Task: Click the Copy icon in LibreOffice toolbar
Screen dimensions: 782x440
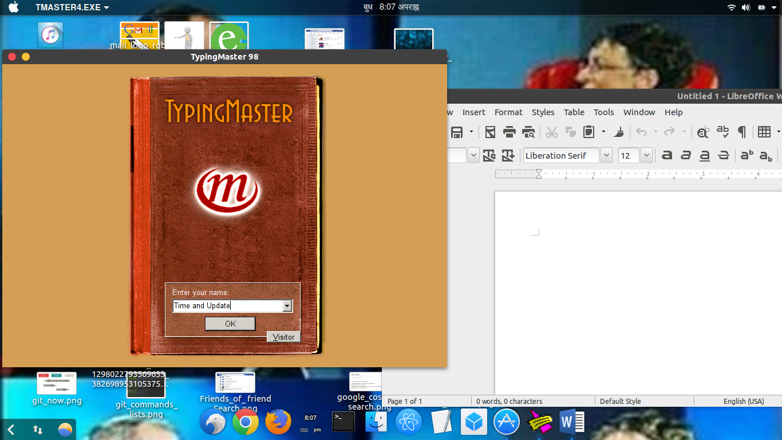Action: 570,132
